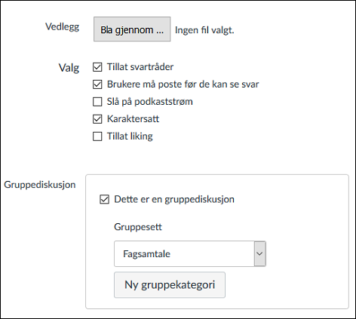Viewport: 356px width, 319px height.
Task: Click the Tillat svartråder label text
Action: point(140,67)
